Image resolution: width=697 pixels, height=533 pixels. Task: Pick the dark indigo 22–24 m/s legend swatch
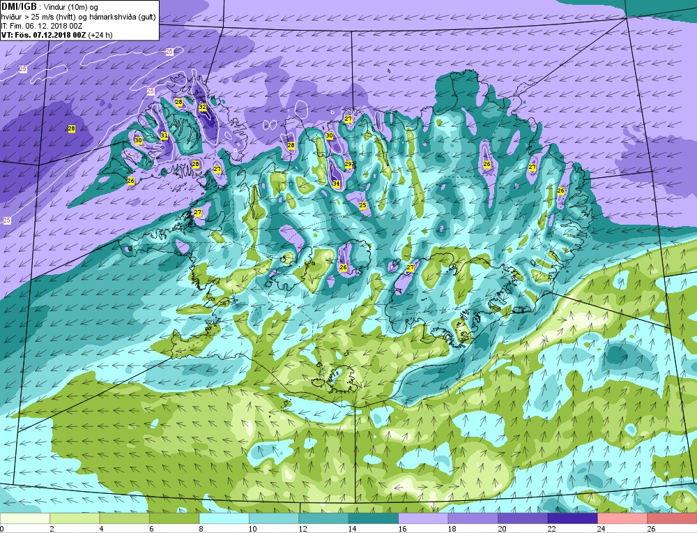572,518
